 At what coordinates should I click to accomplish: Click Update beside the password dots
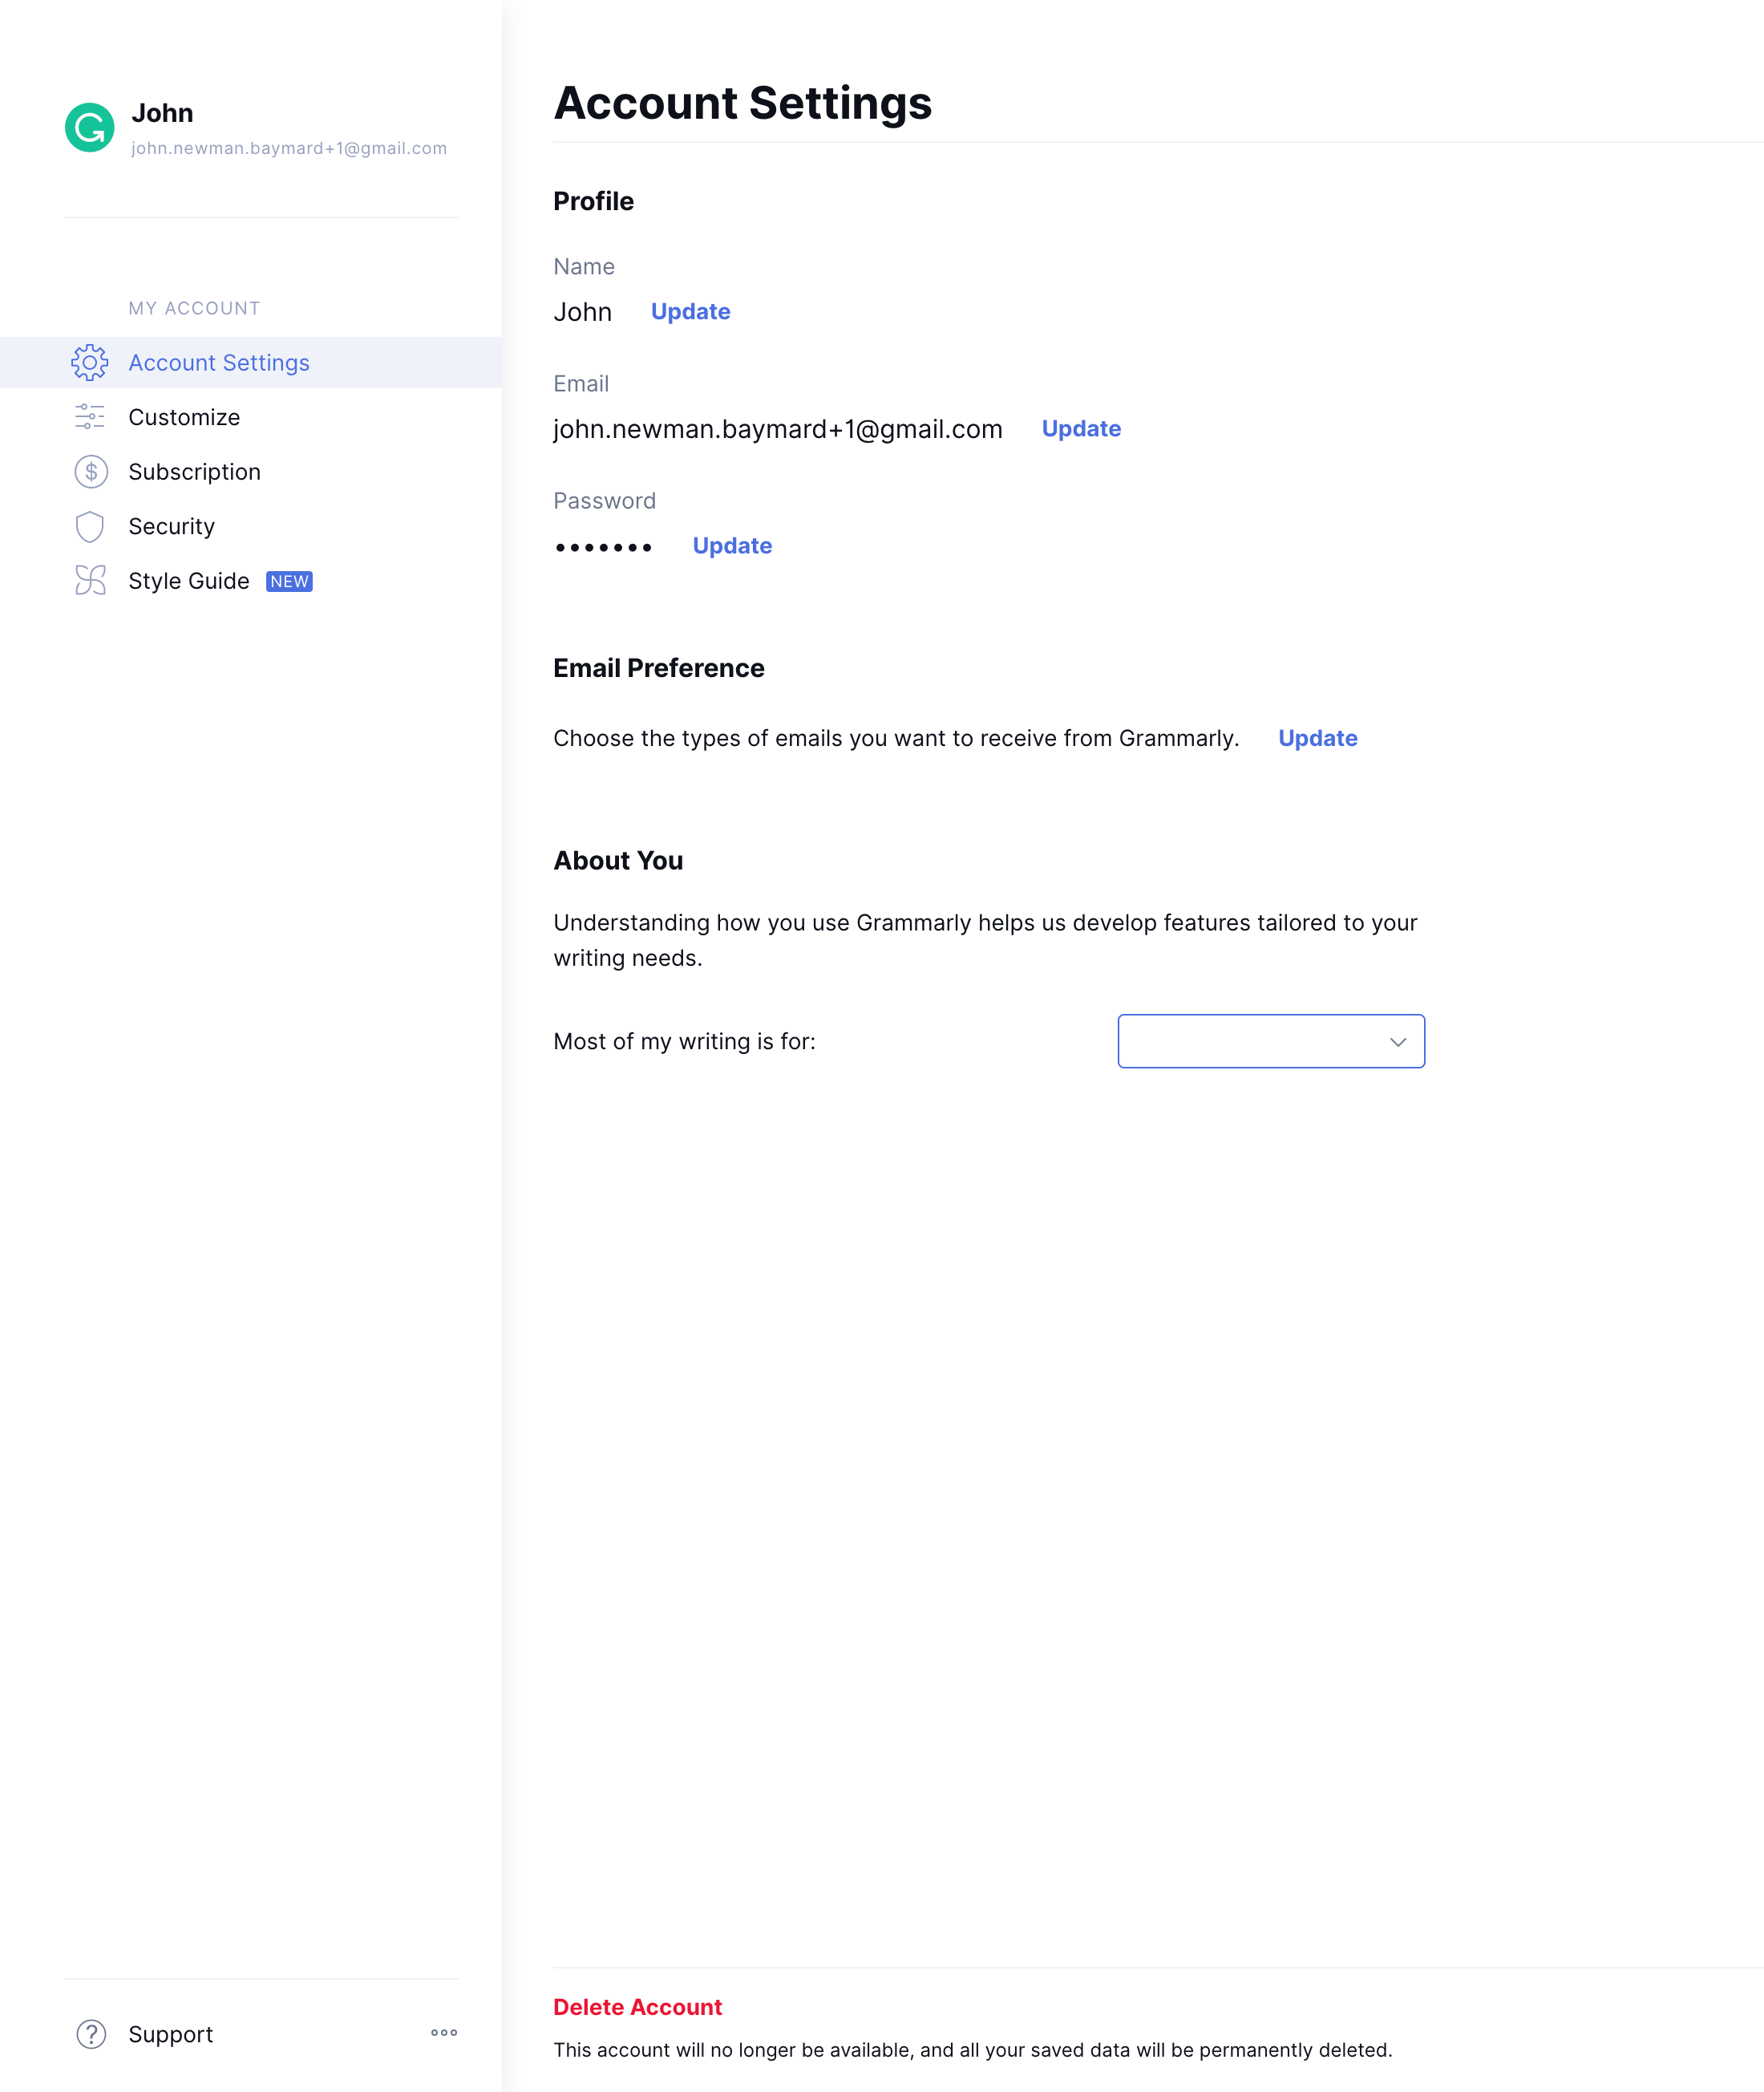pos(732,545)
